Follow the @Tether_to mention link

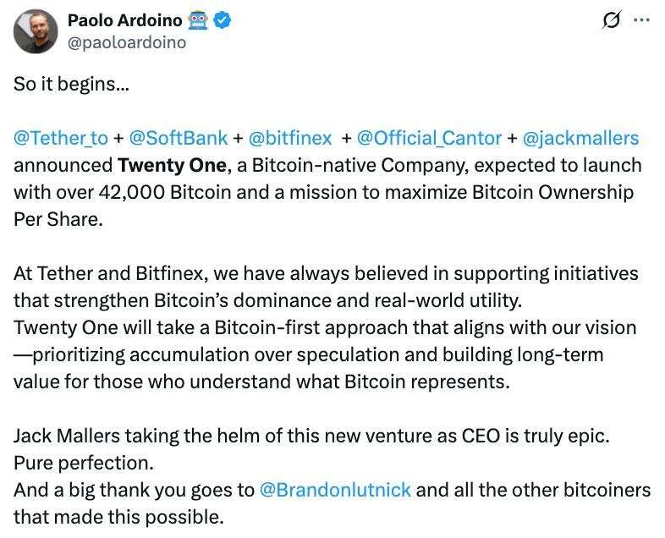click(x=61, y=138)
